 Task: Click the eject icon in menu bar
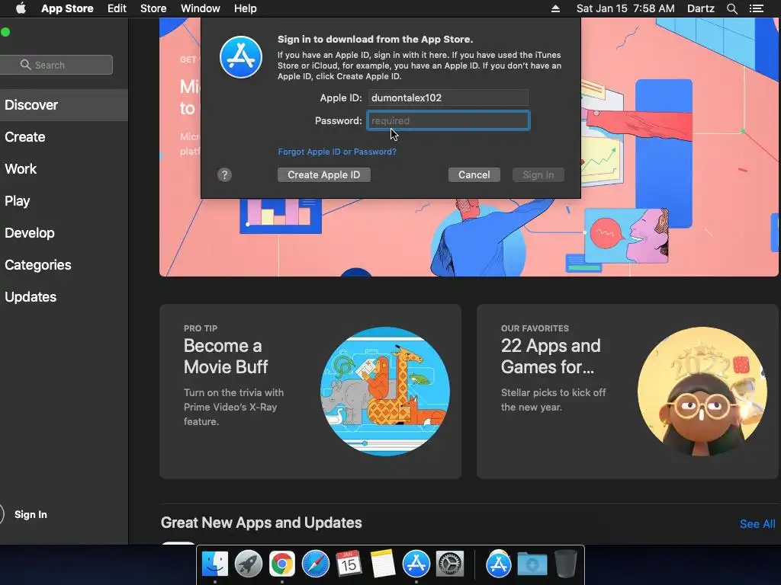[555, 8]
